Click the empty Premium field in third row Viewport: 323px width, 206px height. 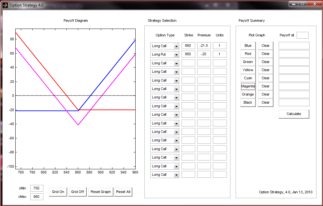(x=204, y=63)
